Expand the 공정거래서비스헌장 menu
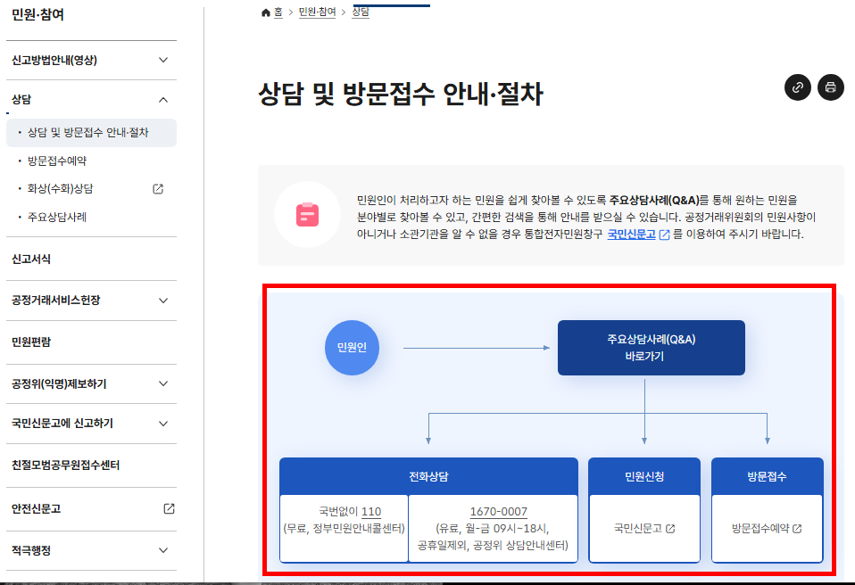Screen dimensions: 855x585 tap(162, 301)
